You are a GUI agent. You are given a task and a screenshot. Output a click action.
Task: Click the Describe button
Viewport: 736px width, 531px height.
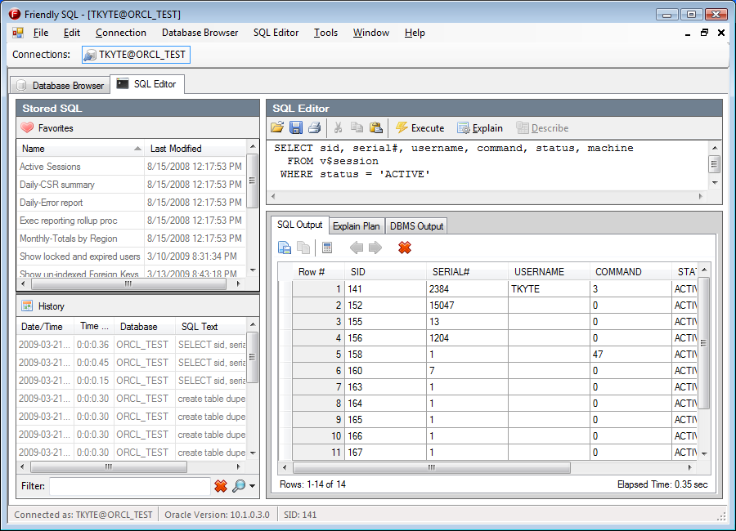(542, 128)
